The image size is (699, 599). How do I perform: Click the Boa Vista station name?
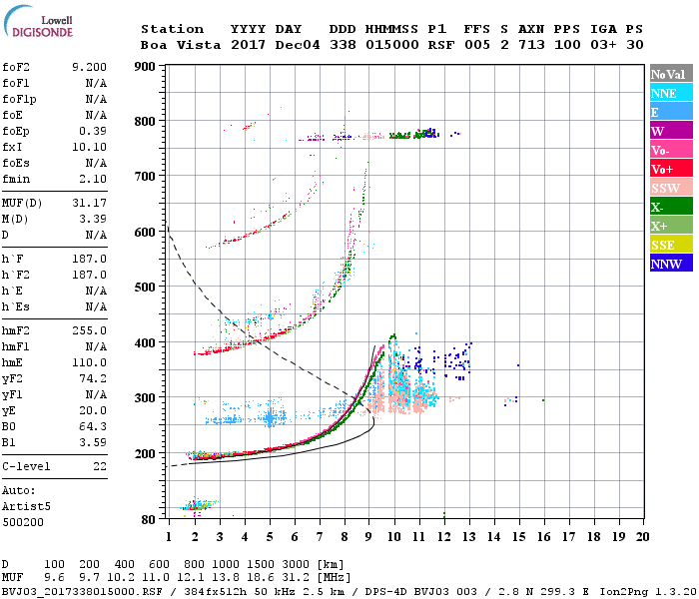tap(181, 45)
